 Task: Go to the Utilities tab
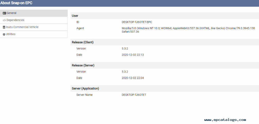(x=34, y=34)
